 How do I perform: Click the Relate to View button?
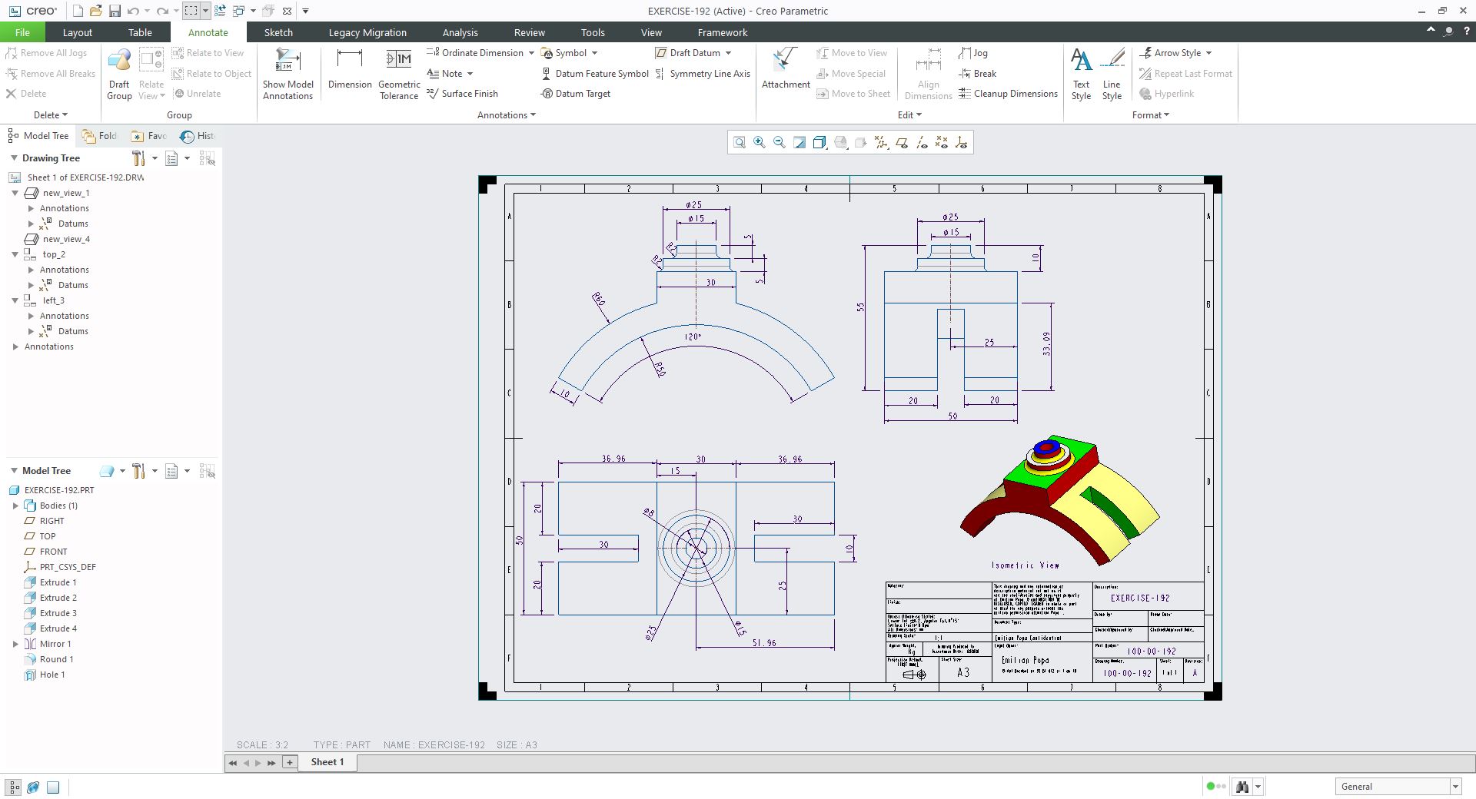point(208,53)
